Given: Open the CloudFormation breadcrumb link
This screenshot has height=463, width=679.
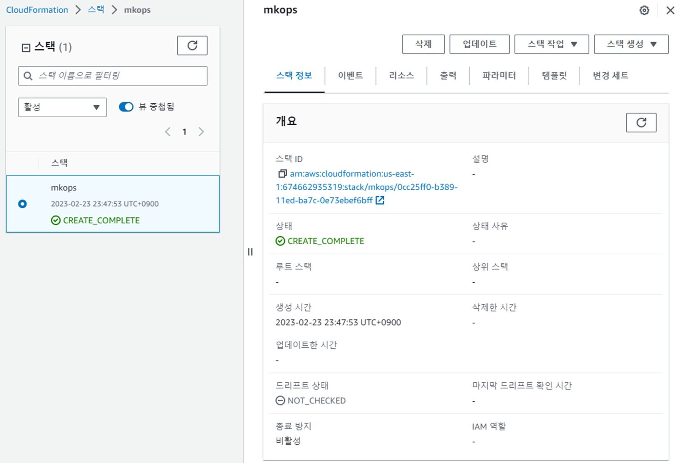Looking at the screenshot, I should (x=37, y=10).
